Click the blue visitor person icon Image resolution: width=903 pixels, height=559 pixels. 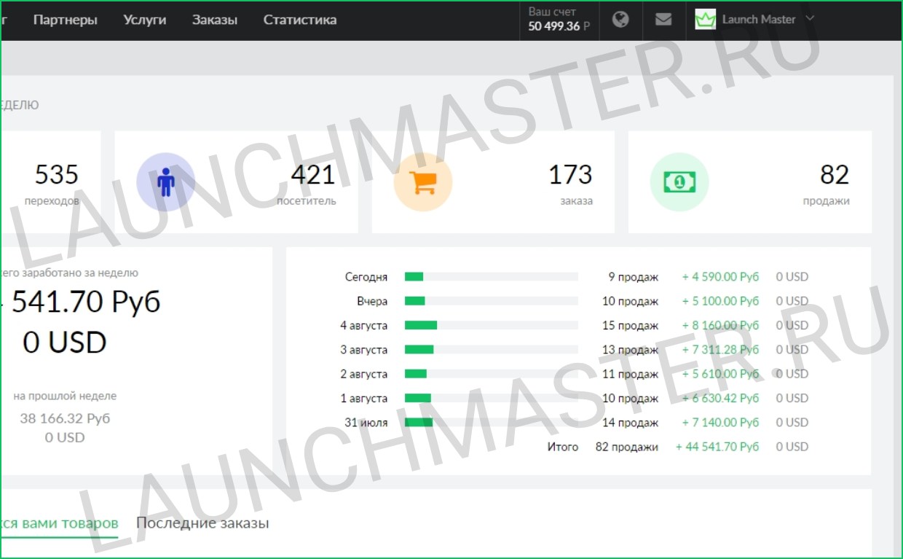tap(166, 182)
